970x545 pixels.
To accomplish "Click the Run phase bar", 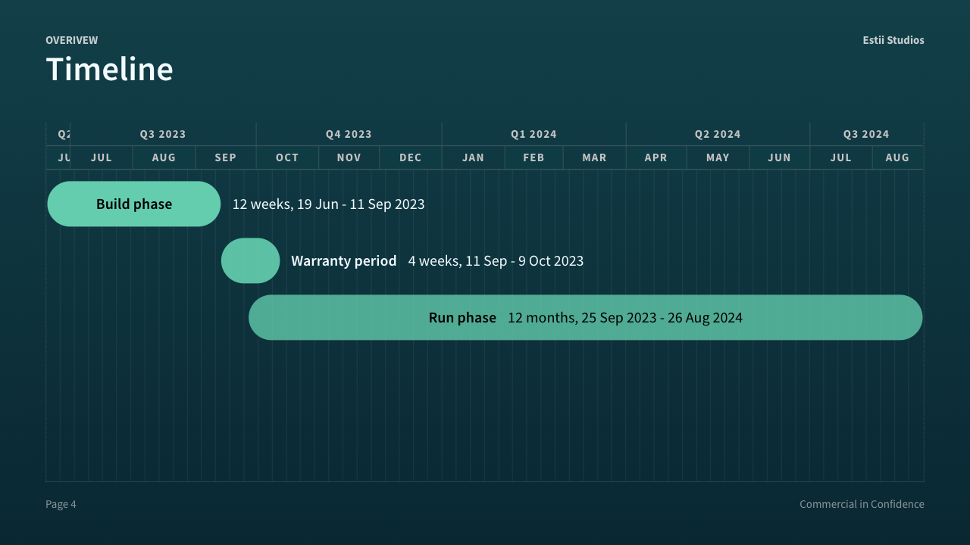I will (586, 317).
